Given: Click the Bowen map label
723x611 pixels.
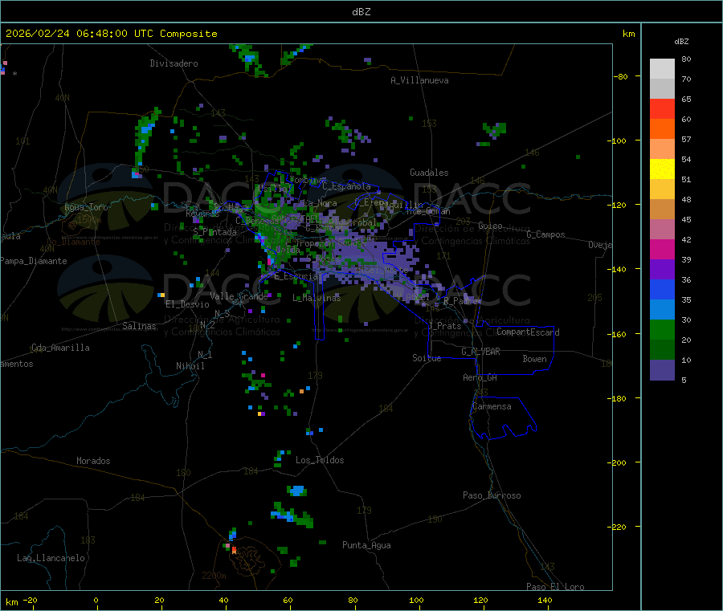Looking at the screenshot, I should click(535, 359).
